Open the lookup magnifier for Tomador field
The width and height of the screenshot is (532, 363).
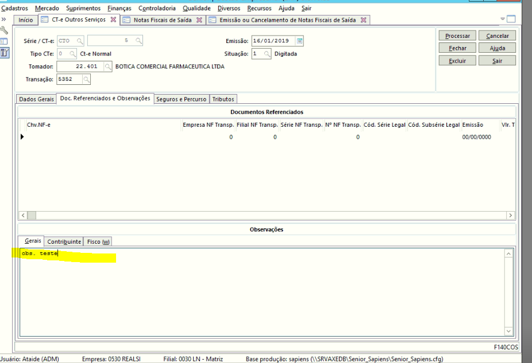[107, 67]
